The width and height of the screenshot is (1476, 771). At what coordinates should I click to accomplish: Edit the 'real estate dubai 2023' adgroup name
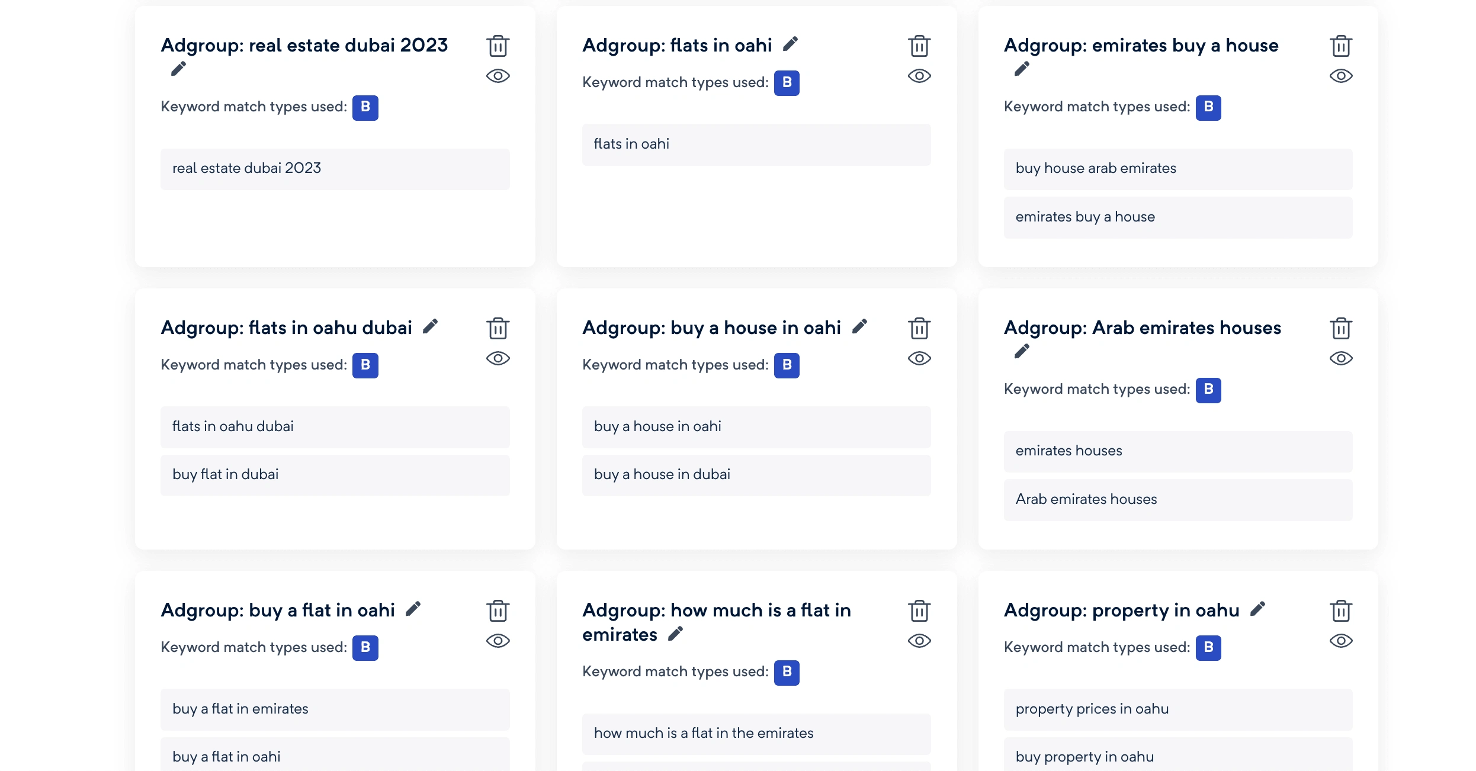[178, 69]
